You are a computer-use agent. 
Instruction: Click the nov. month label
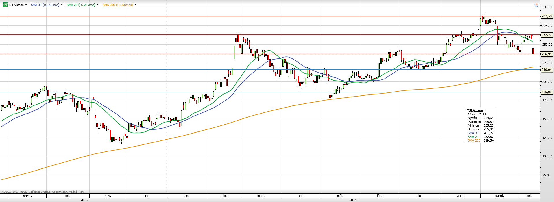(x=108, y=196)
